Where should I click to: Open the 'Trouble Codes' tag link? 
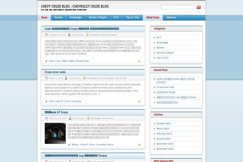click(82, 61)
